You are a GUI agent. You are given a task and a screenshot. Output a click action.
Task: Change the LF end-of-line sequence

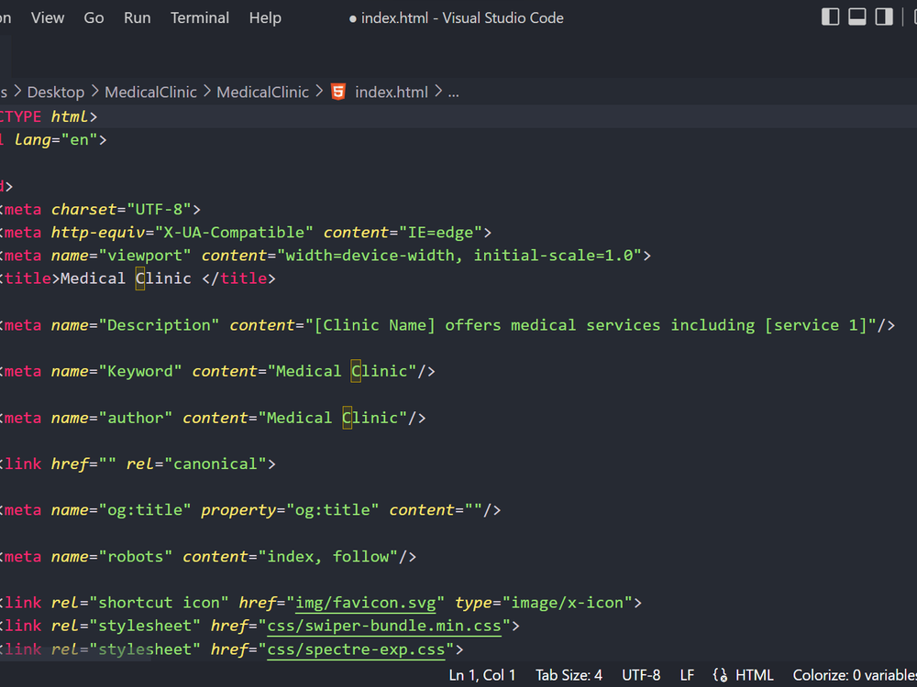pos(687,675)
